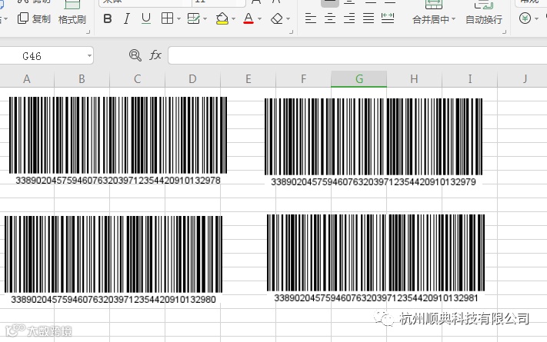Apply red font color with the A icon
This screenshot has width=547, height=342.
click(248, 18)
